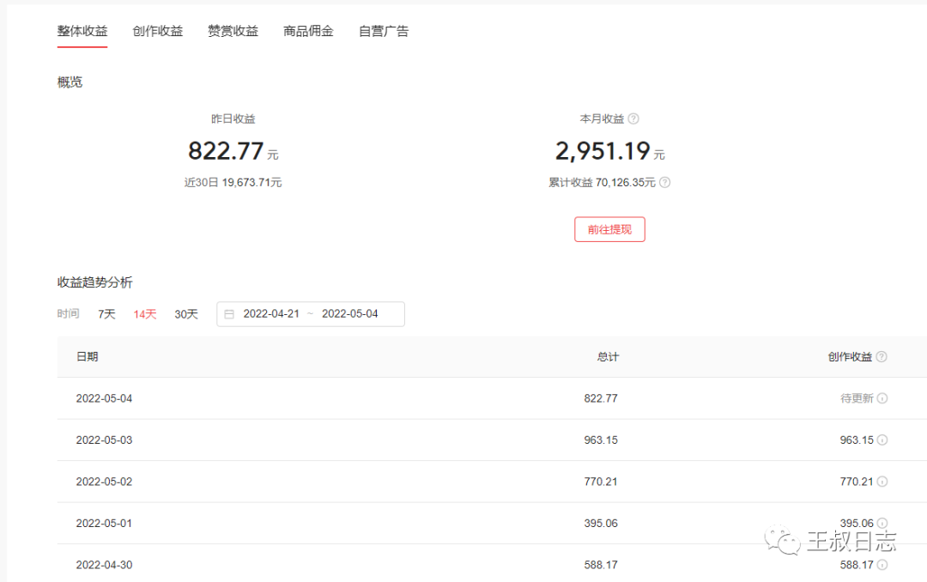Click the 收益趋势分析 heading

(94, 282)
